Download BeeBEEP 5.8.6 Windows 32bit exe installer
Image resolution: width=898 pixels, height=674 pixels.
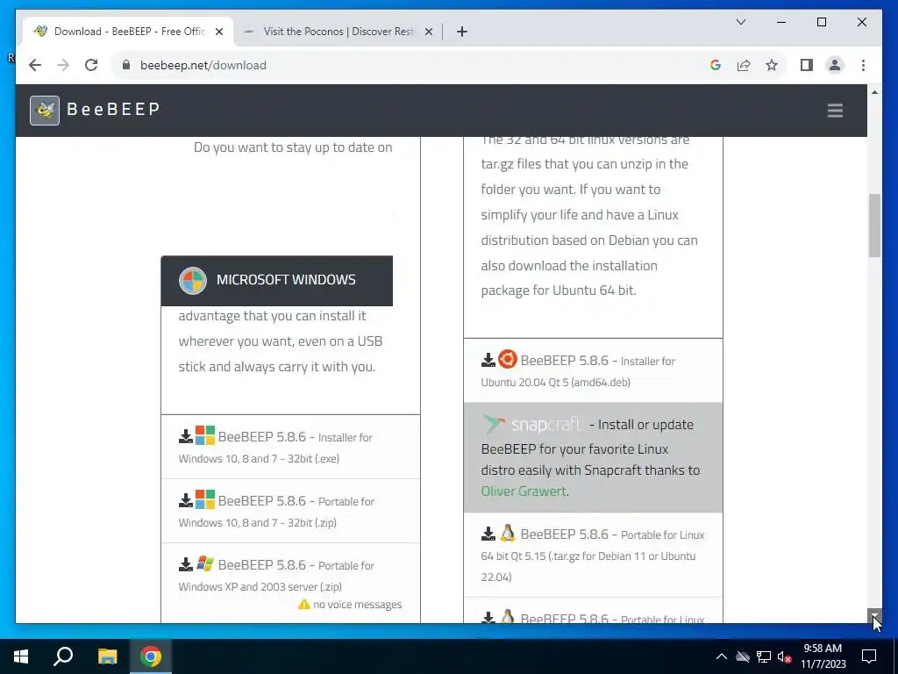tap(290, 447)
